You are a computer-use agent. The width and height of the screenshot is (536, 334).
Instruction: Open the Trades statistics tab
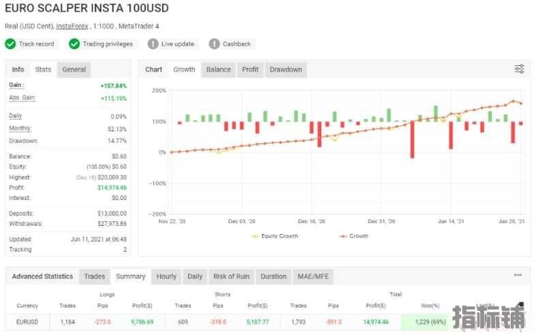95,276
